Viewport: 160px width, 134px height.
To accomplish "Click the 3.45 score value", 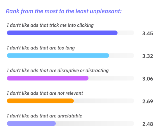I will [x=148, y=33].
